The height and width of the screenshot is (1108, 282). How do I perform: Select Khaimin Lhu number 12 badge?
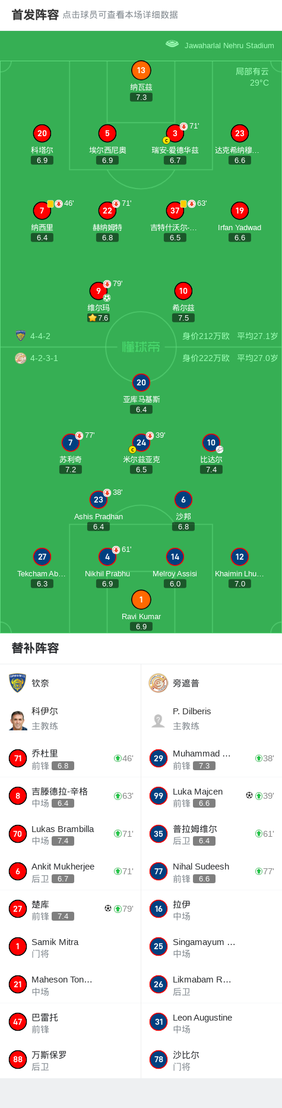click(239, 557)
